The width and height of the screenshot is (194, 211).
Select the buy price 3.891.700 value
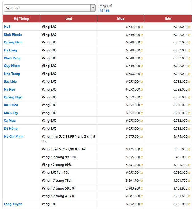pyautogui.click(x=133, y=181)
